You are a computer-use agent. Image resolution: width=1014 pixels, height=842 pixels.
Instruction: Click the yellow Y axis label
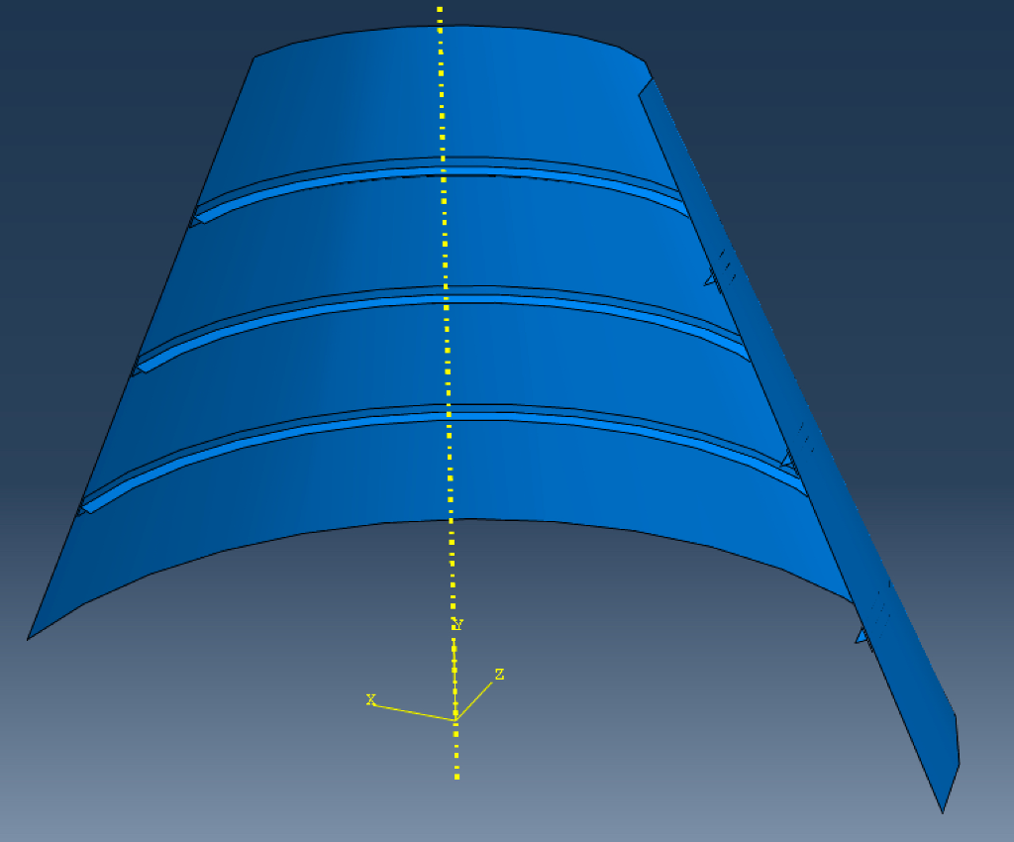pyautogui.click(x=457, y=624)
